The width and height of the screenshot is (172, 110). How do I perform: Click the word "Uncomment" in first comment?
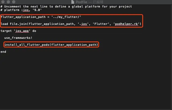coord(13,6)
